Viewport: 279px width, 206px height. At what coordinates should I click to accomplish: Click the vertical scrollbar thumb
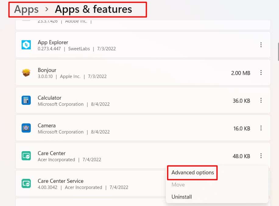click(278, 51)
